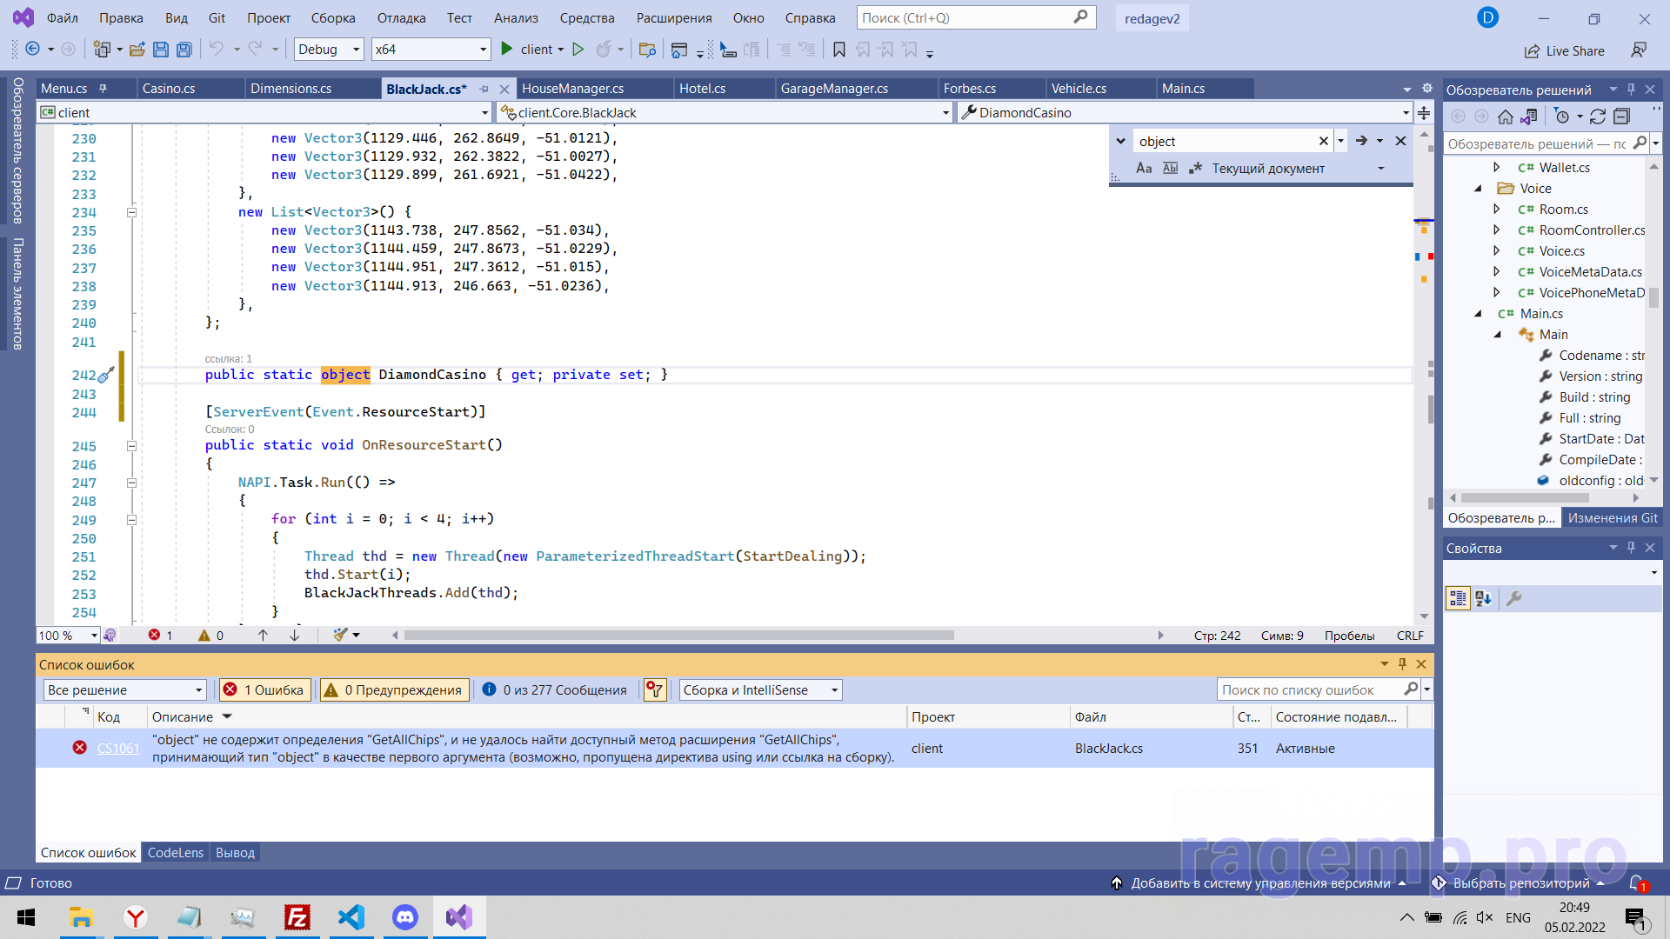Click the property pages wrench icon
Viewport: 1670px width, 939px height.
pyautogui.click(x=1513, y=598)
